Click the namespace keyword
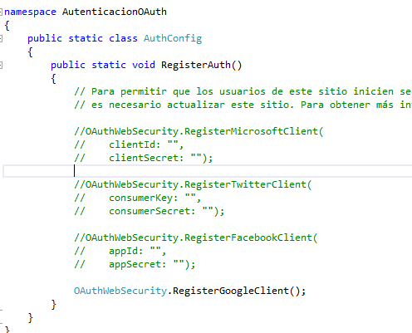412x333 pixels. [30, 12]
